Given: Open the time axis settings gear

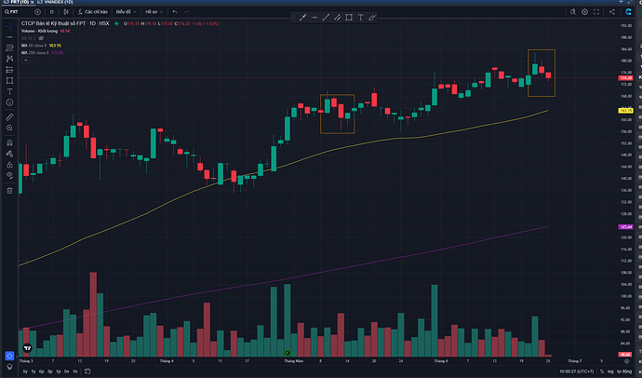Looking at the screenshot, I should (x=626, y=361).
